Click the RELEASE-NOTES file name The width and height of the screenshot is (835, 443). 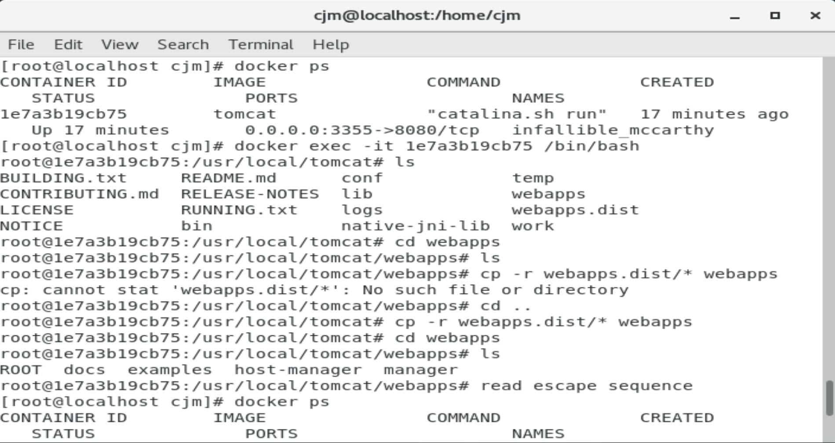coord(250,194)
